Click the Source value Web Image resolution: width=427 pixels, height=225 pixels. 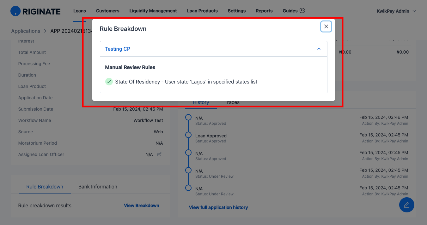point(158,132)
